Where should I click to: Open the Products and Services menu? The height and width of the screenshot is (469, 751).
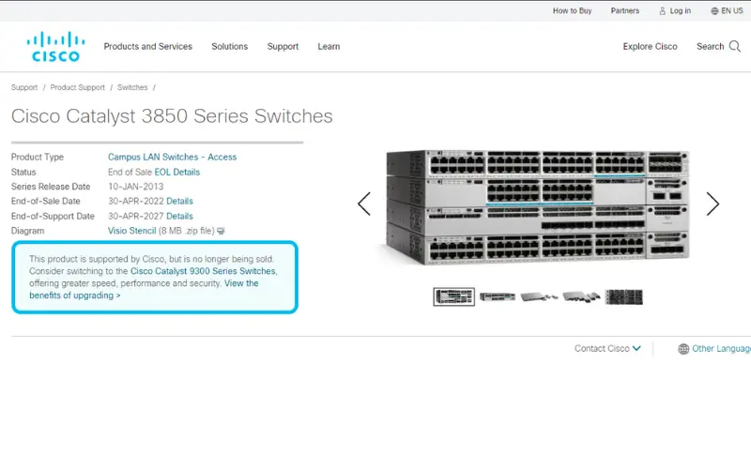(x=148, y=46)
